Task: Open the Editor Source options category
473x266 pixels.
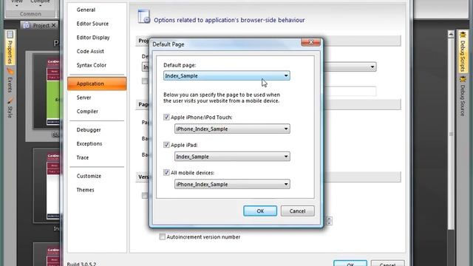Action: [x=92, y=24]
